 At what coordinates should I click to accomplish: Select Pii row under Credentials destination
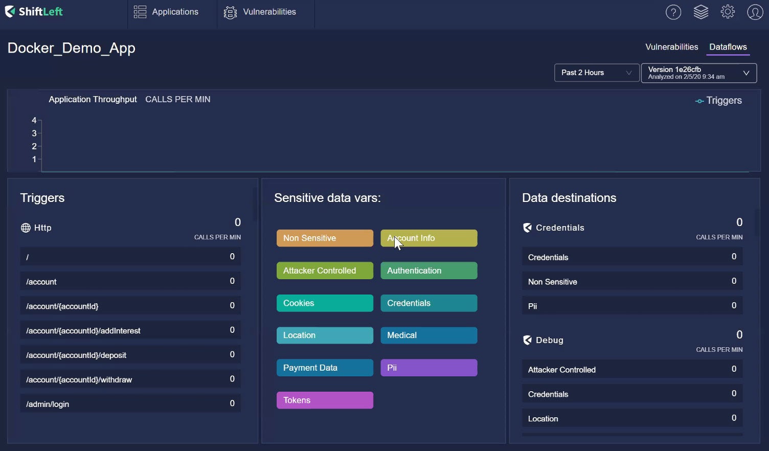coord(632,306)
